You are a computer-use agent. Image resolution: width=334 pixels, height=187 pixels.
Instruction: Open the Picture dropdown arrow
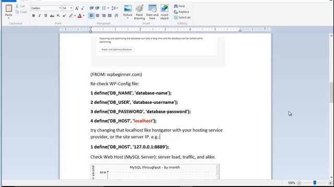tap(127, 18)
